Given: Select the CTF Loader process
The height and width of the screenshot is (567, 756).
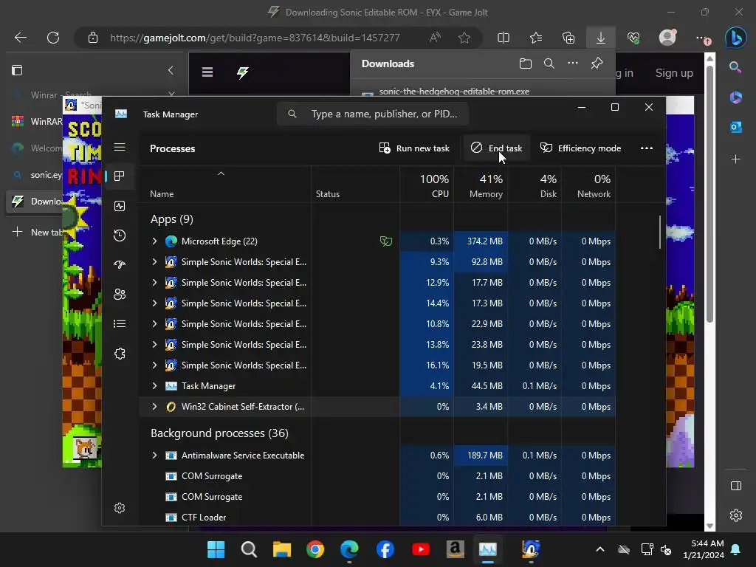Looking at the screenshot, I should [377, 518].
